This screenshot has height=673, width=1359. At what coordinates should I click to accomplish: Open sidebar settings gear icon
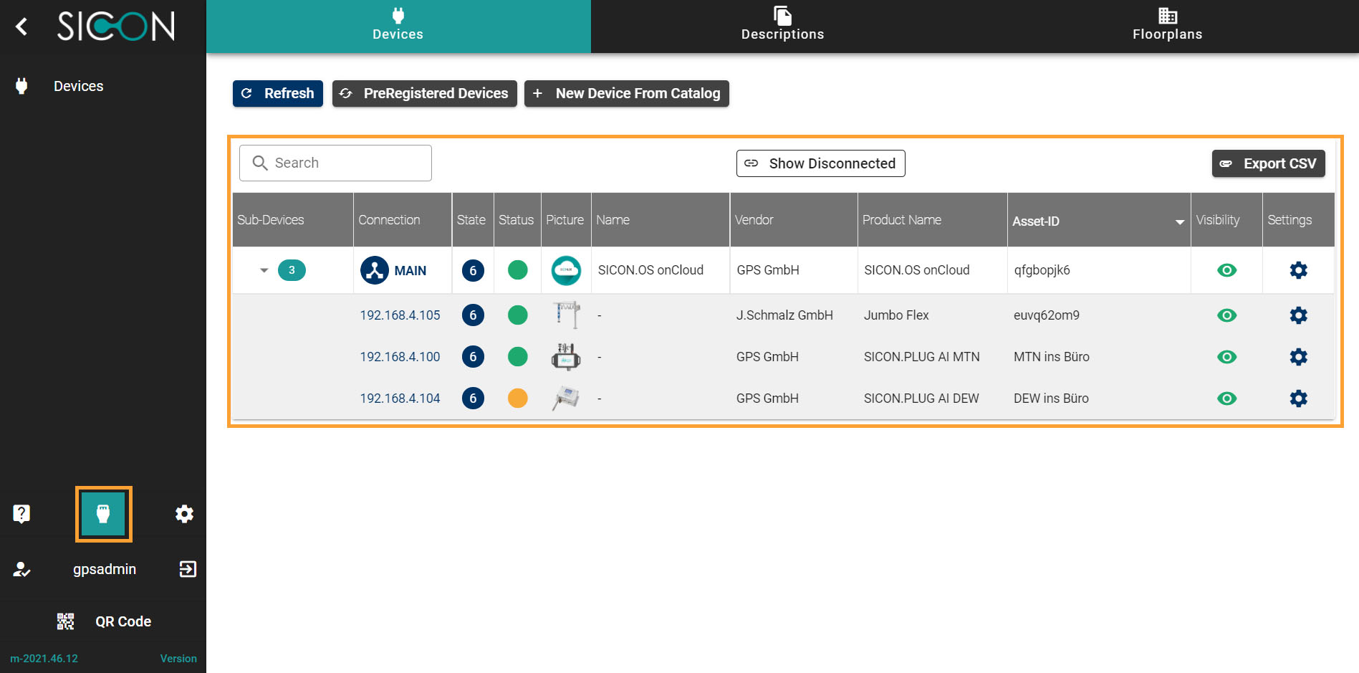coord(184,514)
